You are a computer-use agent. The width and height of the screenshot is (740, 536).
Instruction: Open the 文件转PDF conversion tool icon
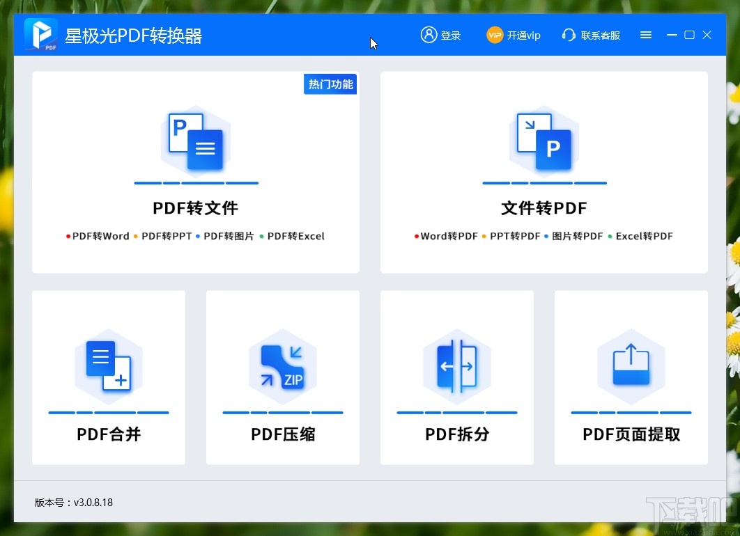pyautogui.click(x=544, y=141)
